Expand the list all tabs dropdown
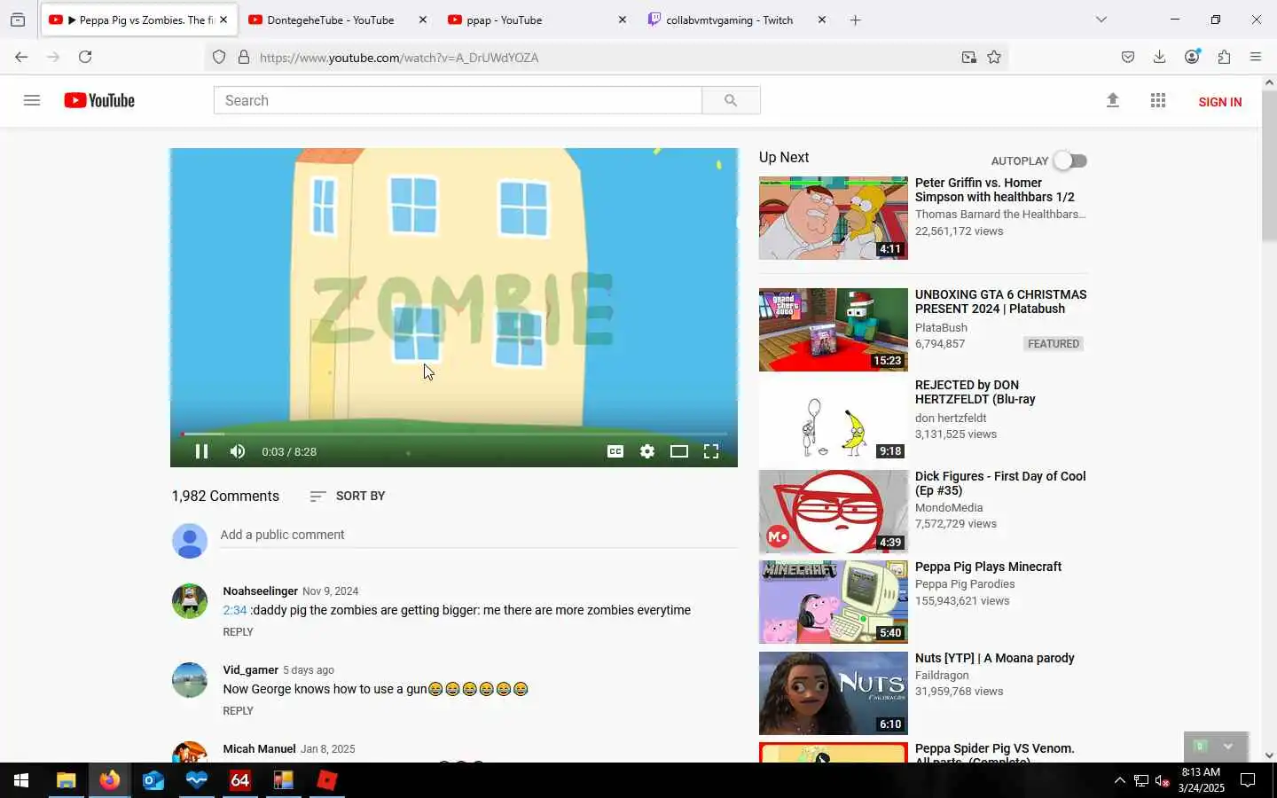 (1101, 20)
